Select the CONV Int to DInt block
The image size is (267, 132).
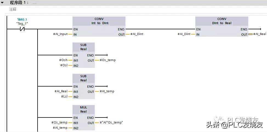(x=99, y=21)
